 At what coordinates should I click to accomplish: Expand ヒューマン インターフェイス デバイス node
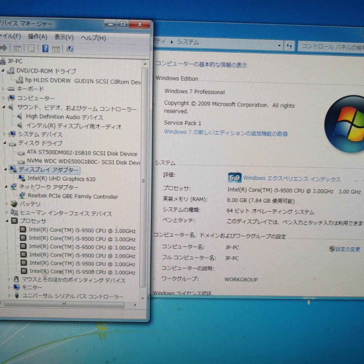pyautogui.click(x=7, y=212)
